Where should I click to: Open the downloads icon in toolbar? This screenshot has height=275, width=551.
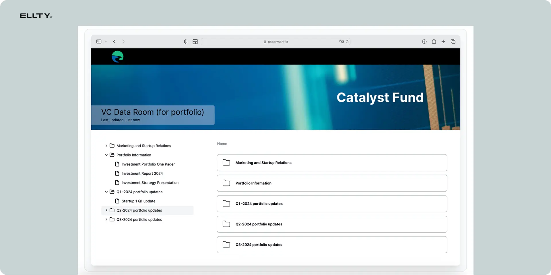pyautogui.click(x=424, y=42)
